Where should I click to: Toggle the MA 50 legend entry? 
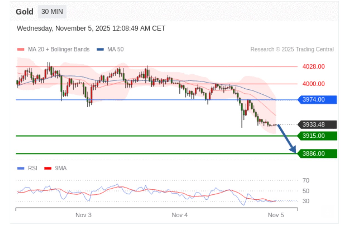click(110, 50)
